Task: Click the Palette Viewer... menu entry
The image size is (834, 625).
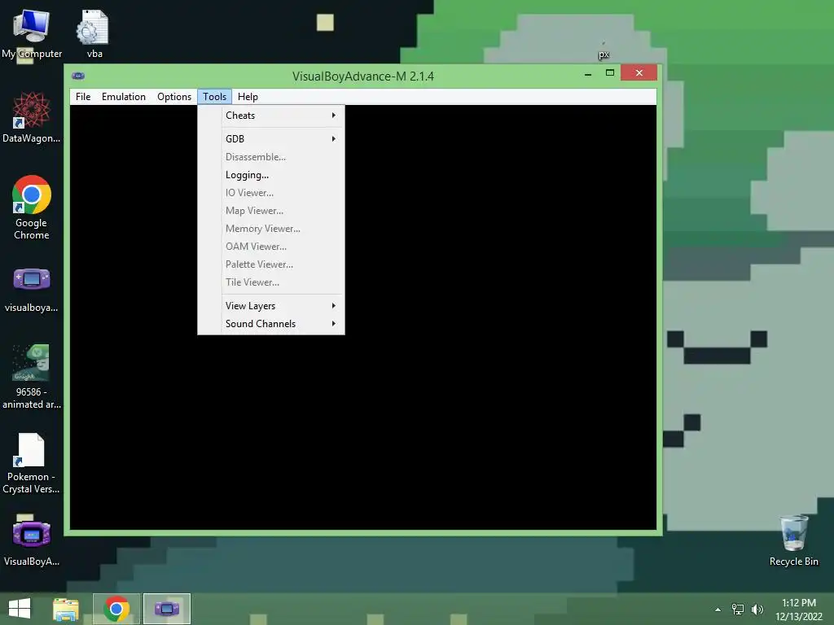Action: click(271, 264)
